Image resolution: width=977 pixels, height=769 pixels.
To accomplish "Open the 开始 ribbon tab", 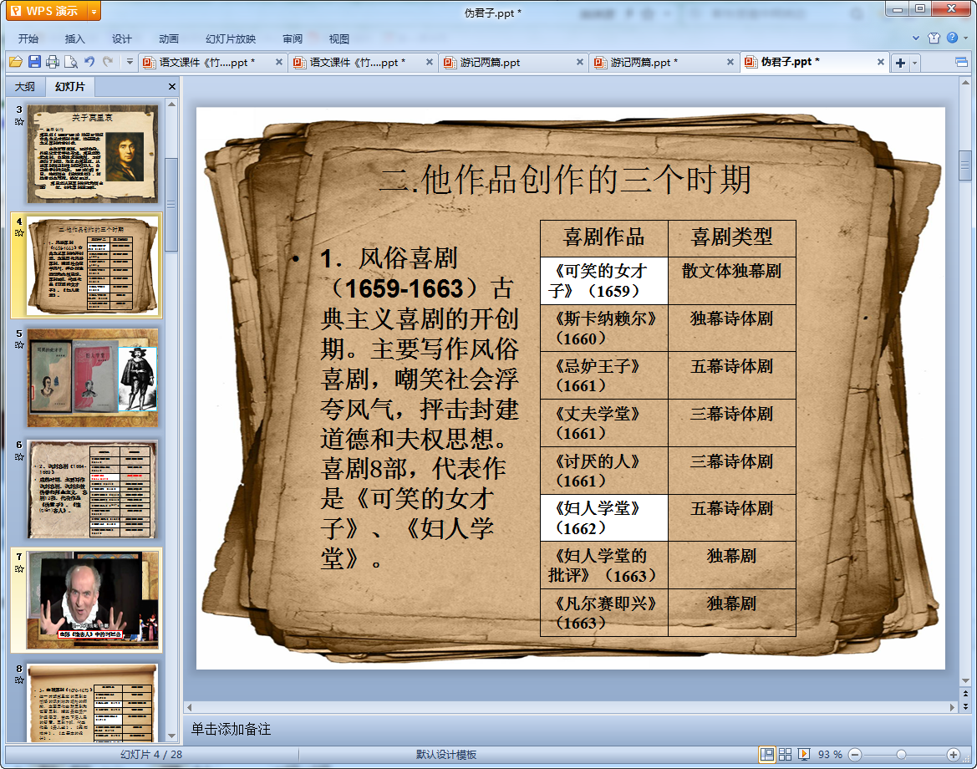I will coord(28,38).
